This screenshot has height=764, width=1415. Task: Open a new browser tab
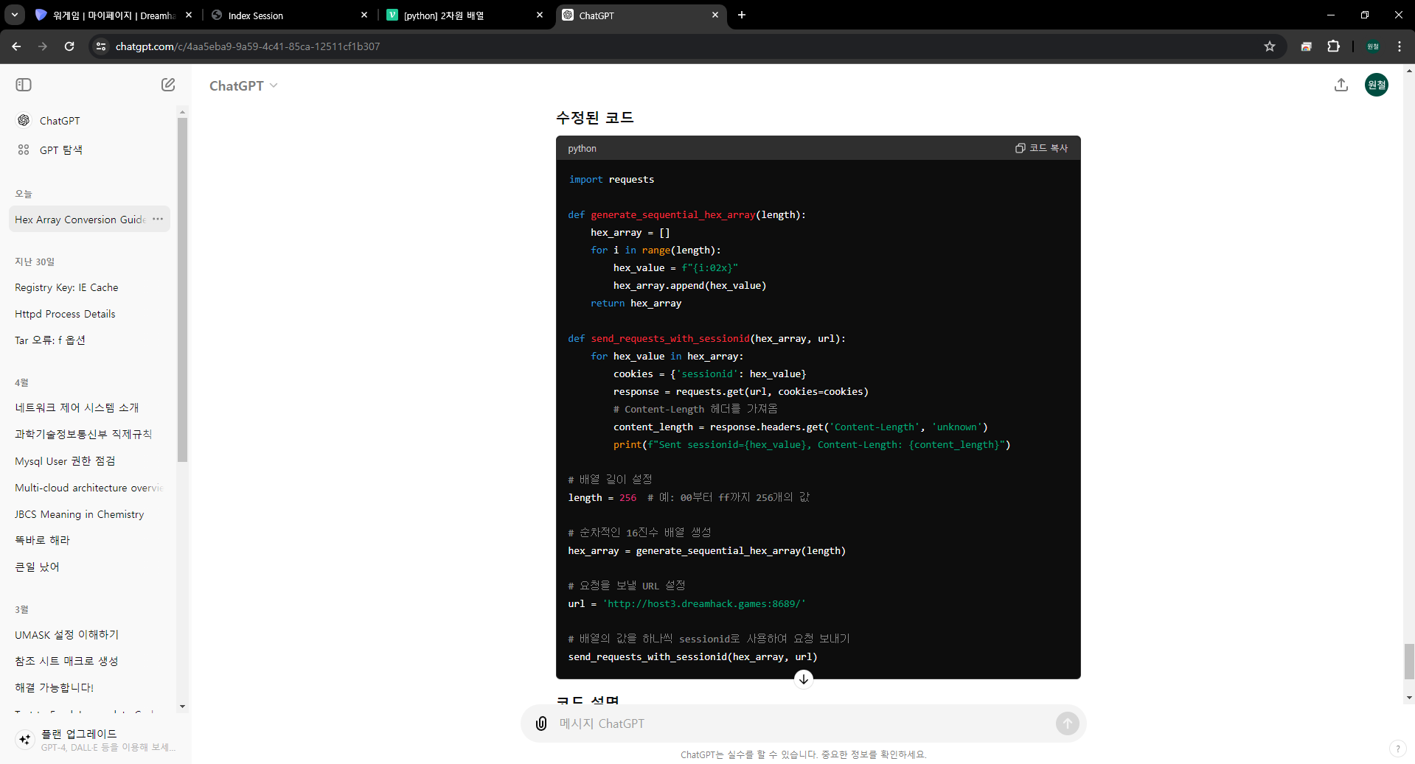coord(742,15)
